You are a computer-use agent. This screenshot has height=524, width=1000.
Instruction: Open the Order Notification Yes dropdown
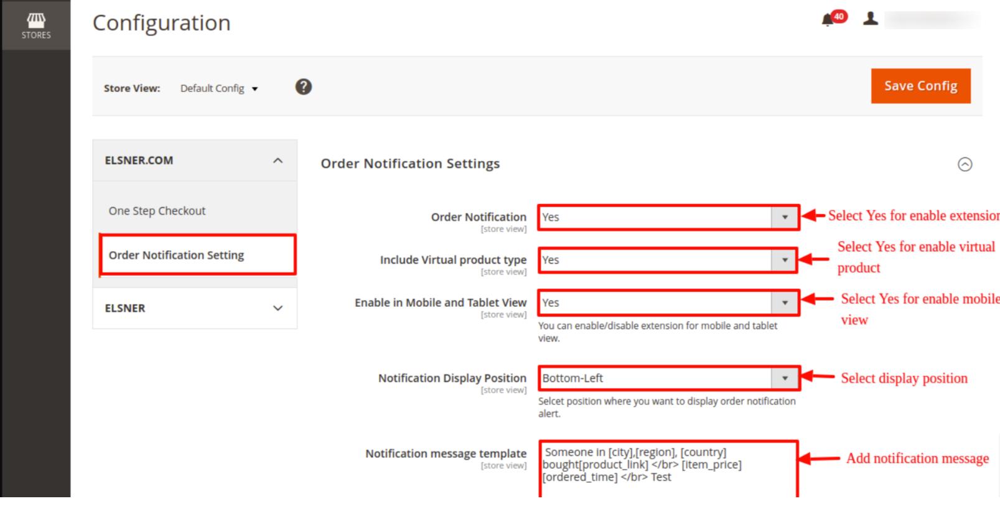(668, 217)
